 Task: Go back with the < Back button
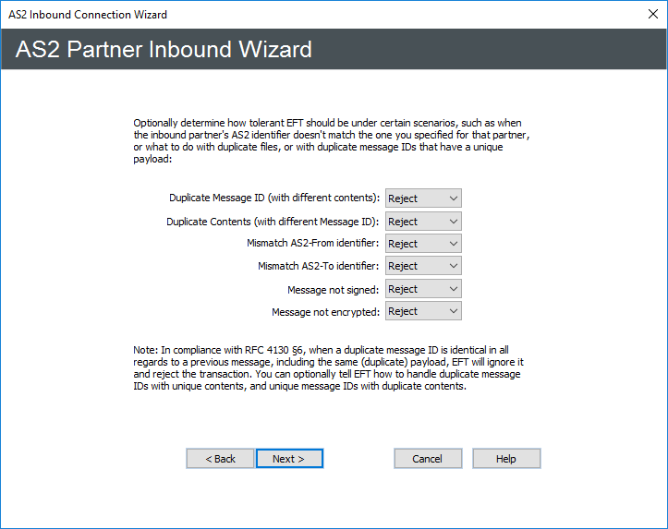click(x=220, y=459)
